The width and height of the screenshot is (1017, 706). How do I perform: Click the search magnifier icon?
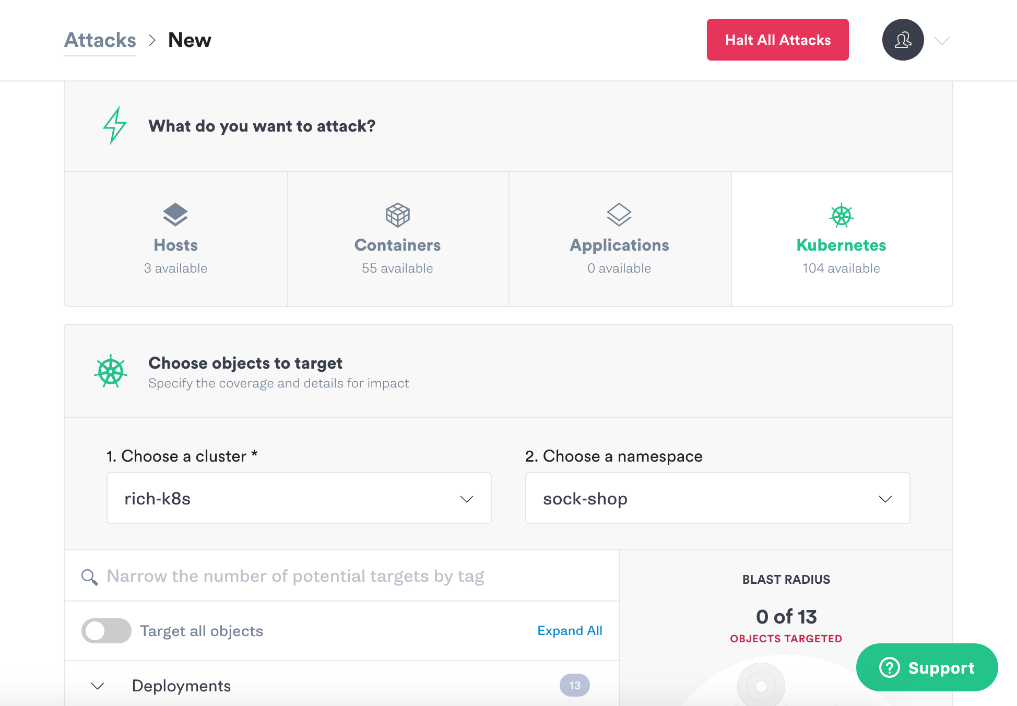point(90,576)
